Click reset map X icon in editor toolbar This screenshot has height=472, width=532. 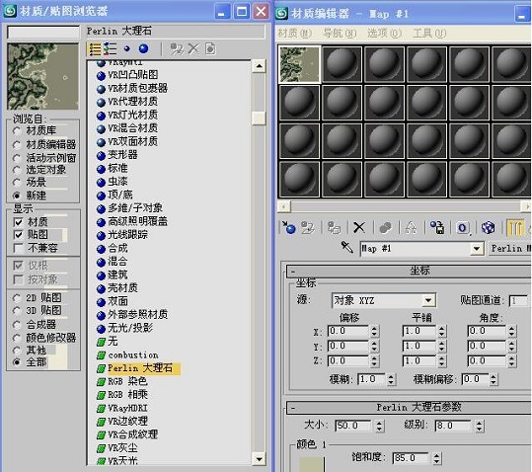tap(359, 227)
